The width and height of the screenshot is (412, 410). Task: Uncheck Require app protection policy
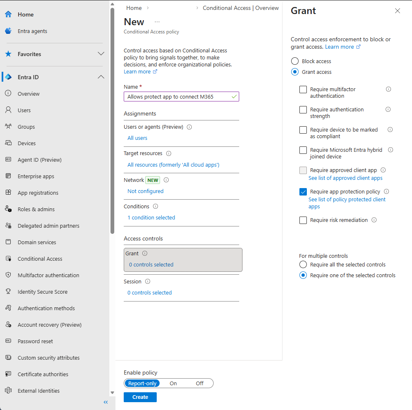[303, 192]
